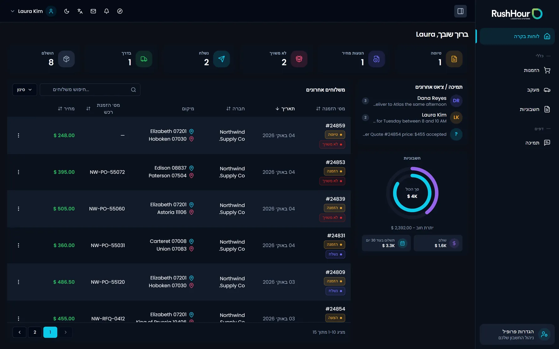Viewport: 559px width, 349px height.
Task: Open row actions menu for order #24854
Action: pyautogui.click(x=19, y=319)
